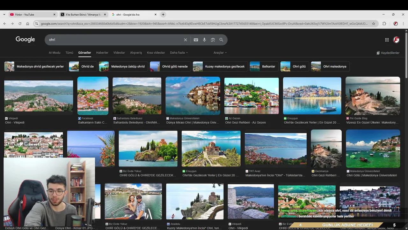Image resolution: width=408 pixels, height=230 pixels.
Task: Switch to Tümü results tab
Action: (x=69, y=53)
